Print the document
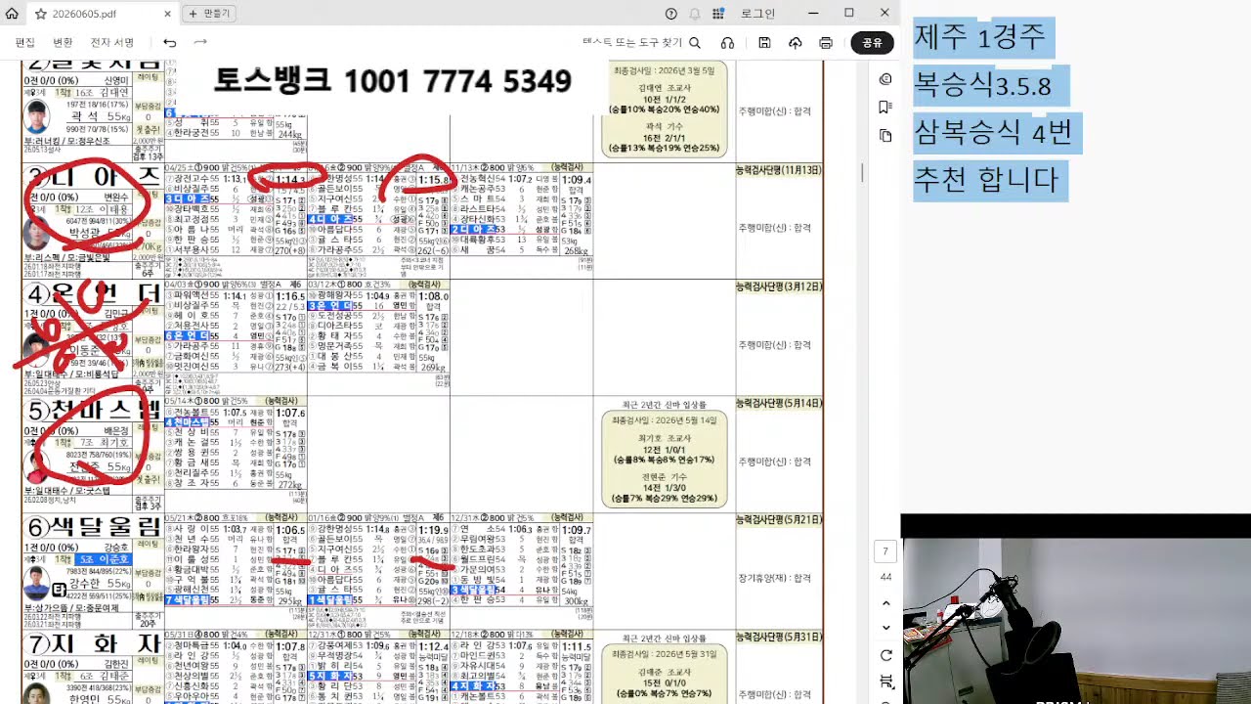The image size is (1251, 704). [x=826, y=43]
